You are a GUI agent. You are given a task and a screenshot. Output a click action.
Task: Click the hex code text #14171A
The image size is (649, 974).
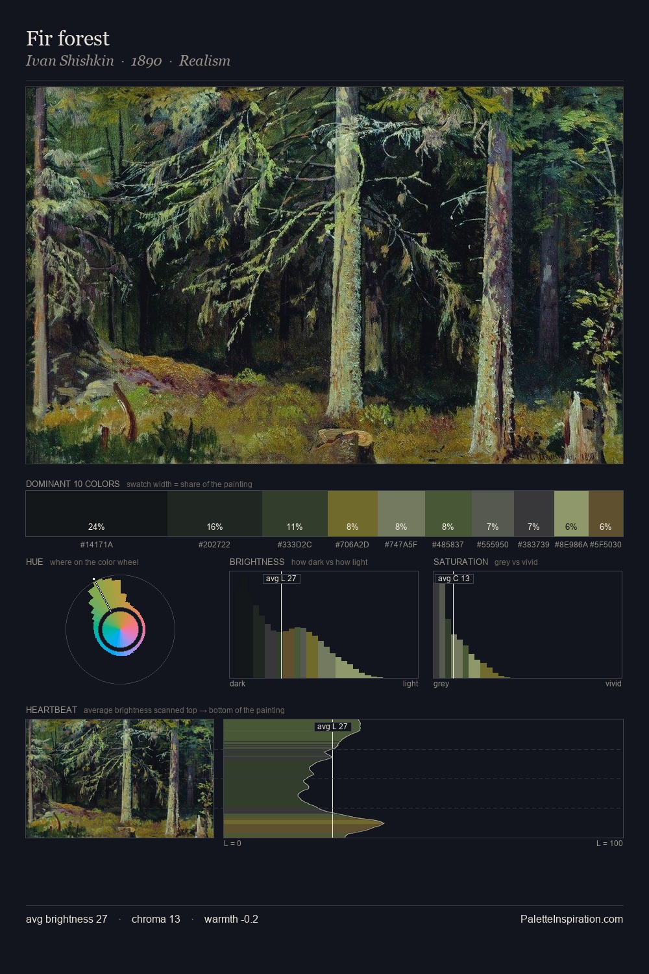pyautogui.click(x=97, y=545)
